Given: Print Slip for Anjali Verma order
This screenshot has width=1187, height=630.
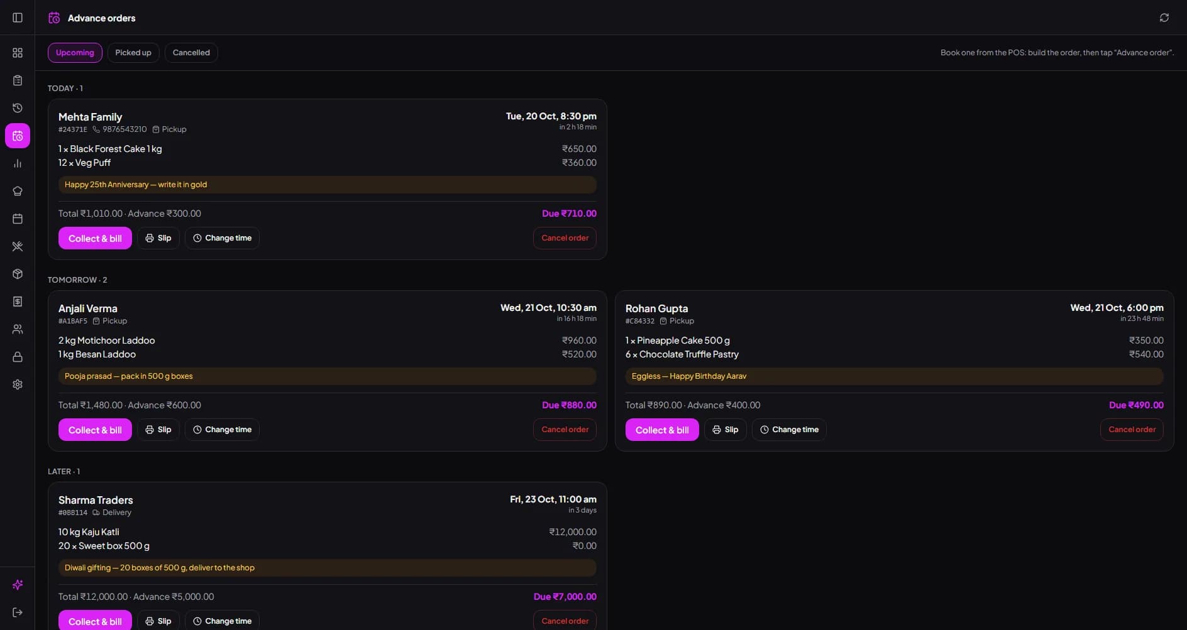Looking at the screenshot, I should 158,430.
